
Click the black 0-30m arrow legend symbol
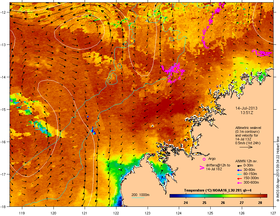coord(240,166)
